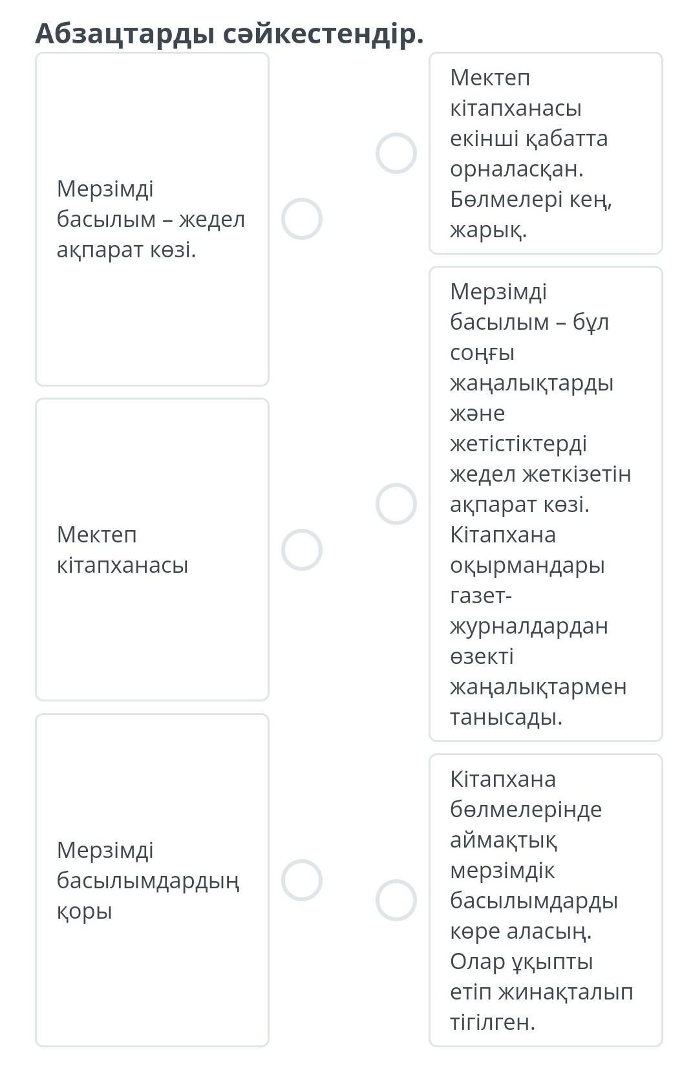Select circle beside 'Мерзімді басылым – жедел ақпарат көзі'

coord(302,219)
